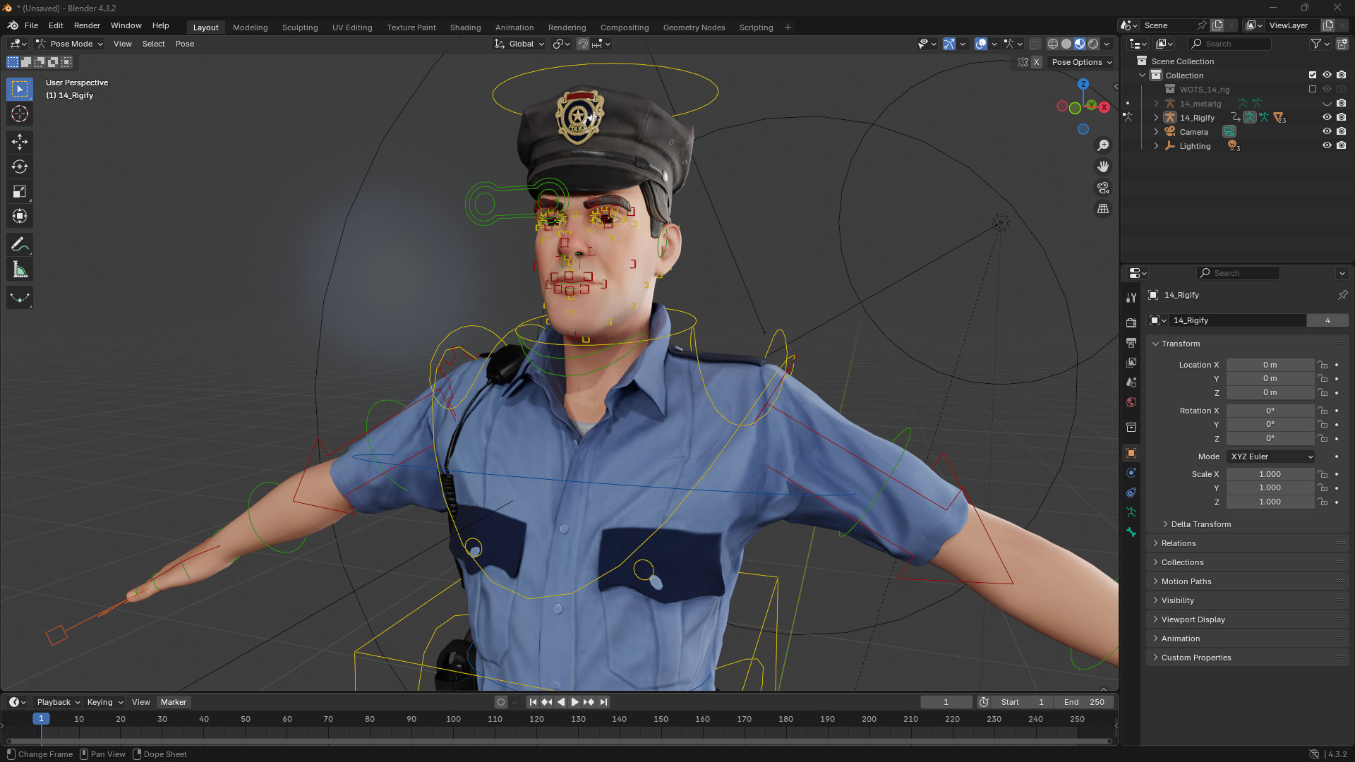Toggle lock for Location X
Screen dimensions: 1355x762
click(1323, 365)
